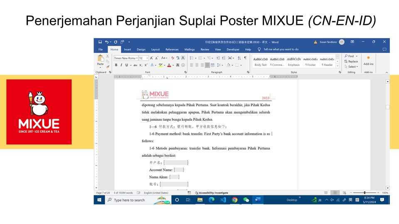Viewport: 399px width, 224px height.
Task: Open line spacing dropdown
Action: coord(220,65)
